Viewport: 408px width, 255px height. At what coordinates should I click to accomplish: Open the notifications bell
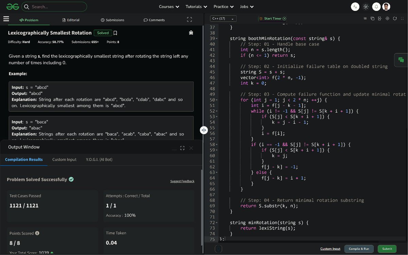tap(376, 6)
